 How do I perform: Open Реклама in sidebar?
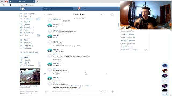click(x=27, y=48)
